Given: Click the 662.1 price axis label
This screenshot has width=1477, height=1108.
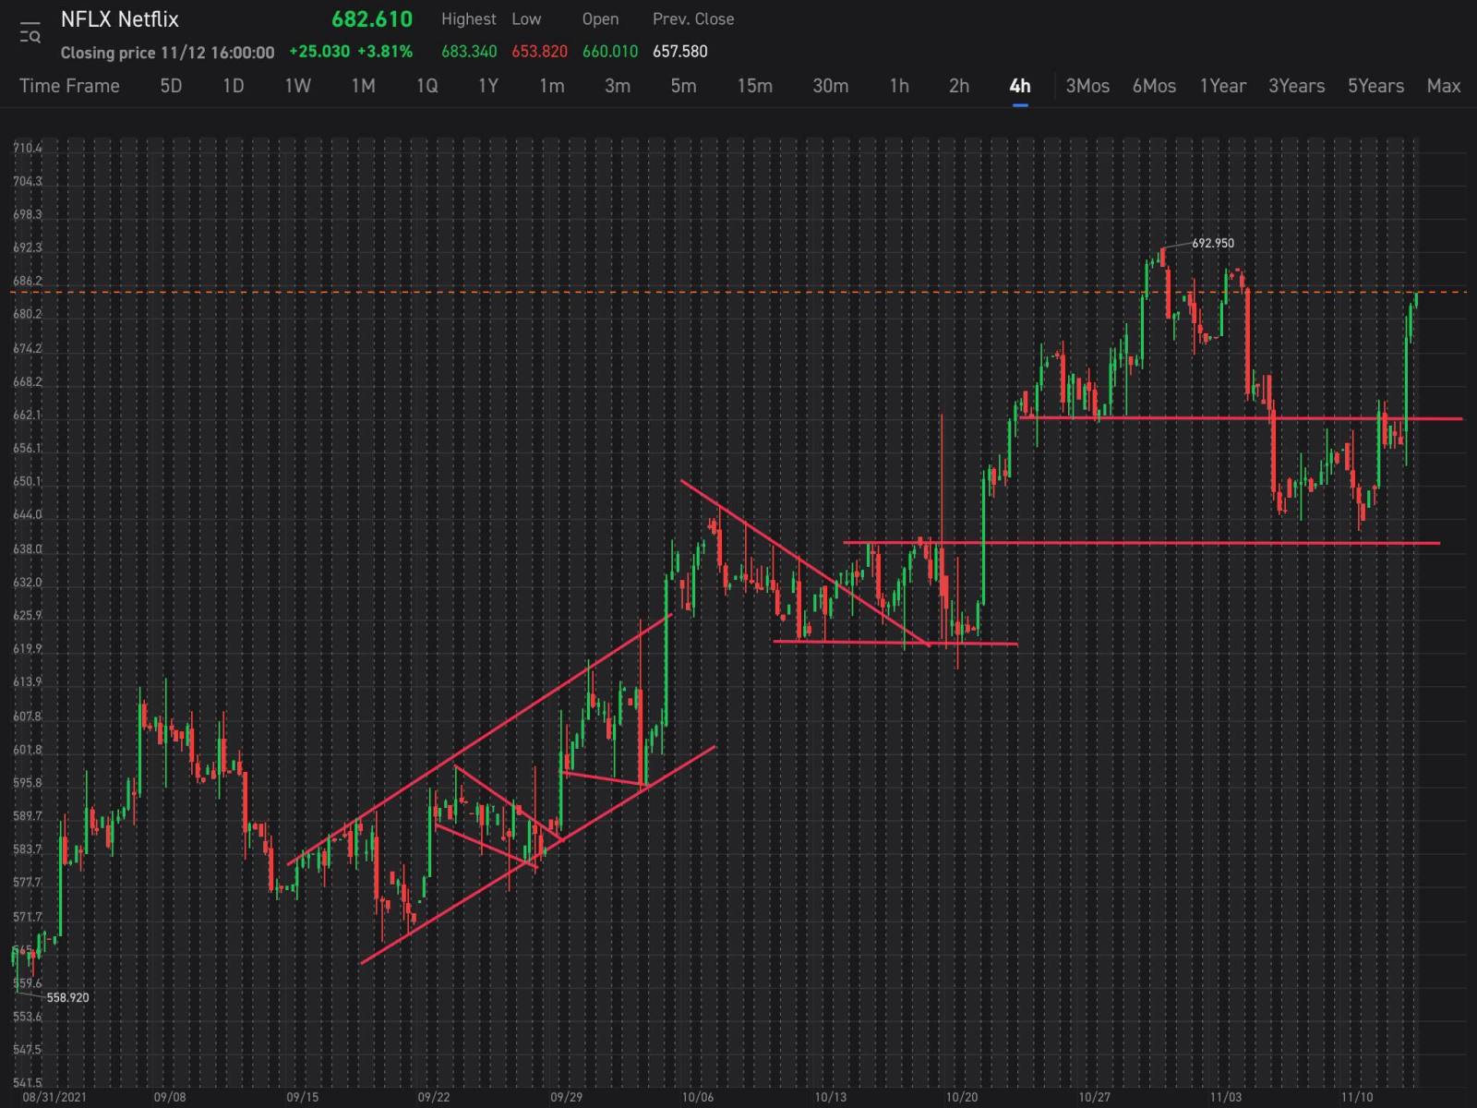Looking at the screenshot, I should tap(28, 415).
